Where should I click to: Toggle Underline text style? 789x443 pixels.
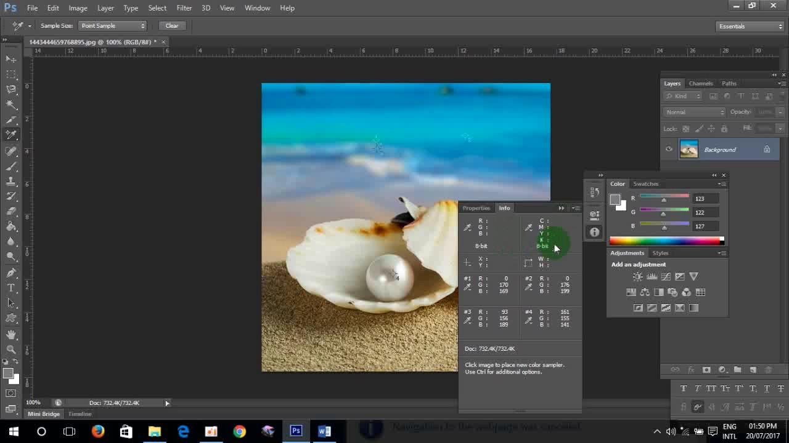(767, 389)
